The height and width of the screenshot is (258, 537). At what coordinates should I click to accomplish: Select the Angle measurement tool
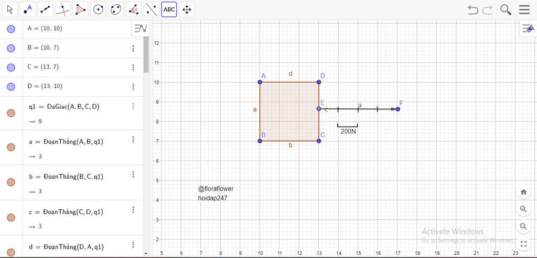[134, 9]
